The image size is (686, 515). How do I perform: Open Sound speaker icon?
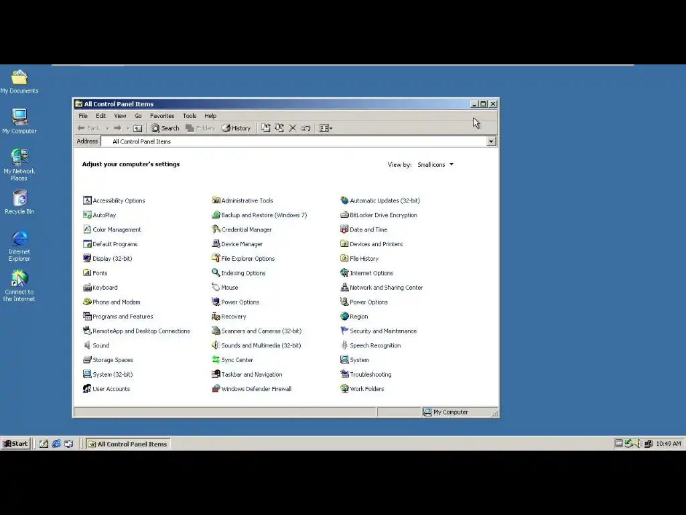(87, 345)
